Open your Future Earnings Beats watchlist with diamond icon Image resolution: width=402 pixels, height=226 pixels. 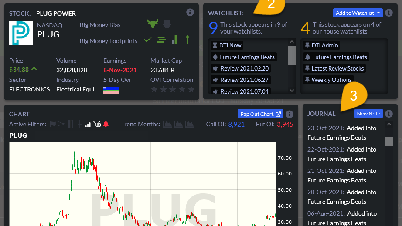[244, 57]
